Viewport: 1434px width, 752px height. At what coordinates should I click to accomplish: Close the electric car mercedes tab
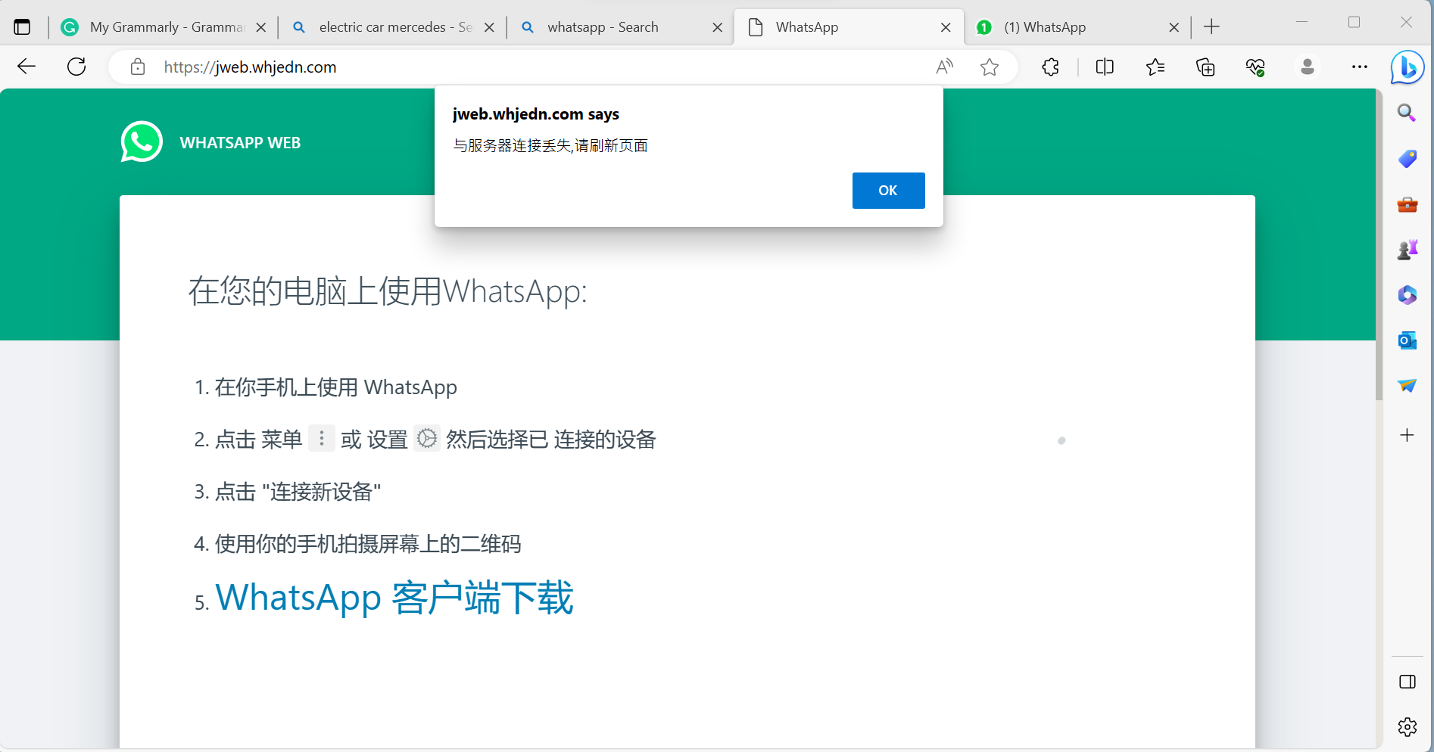(489, 27)
